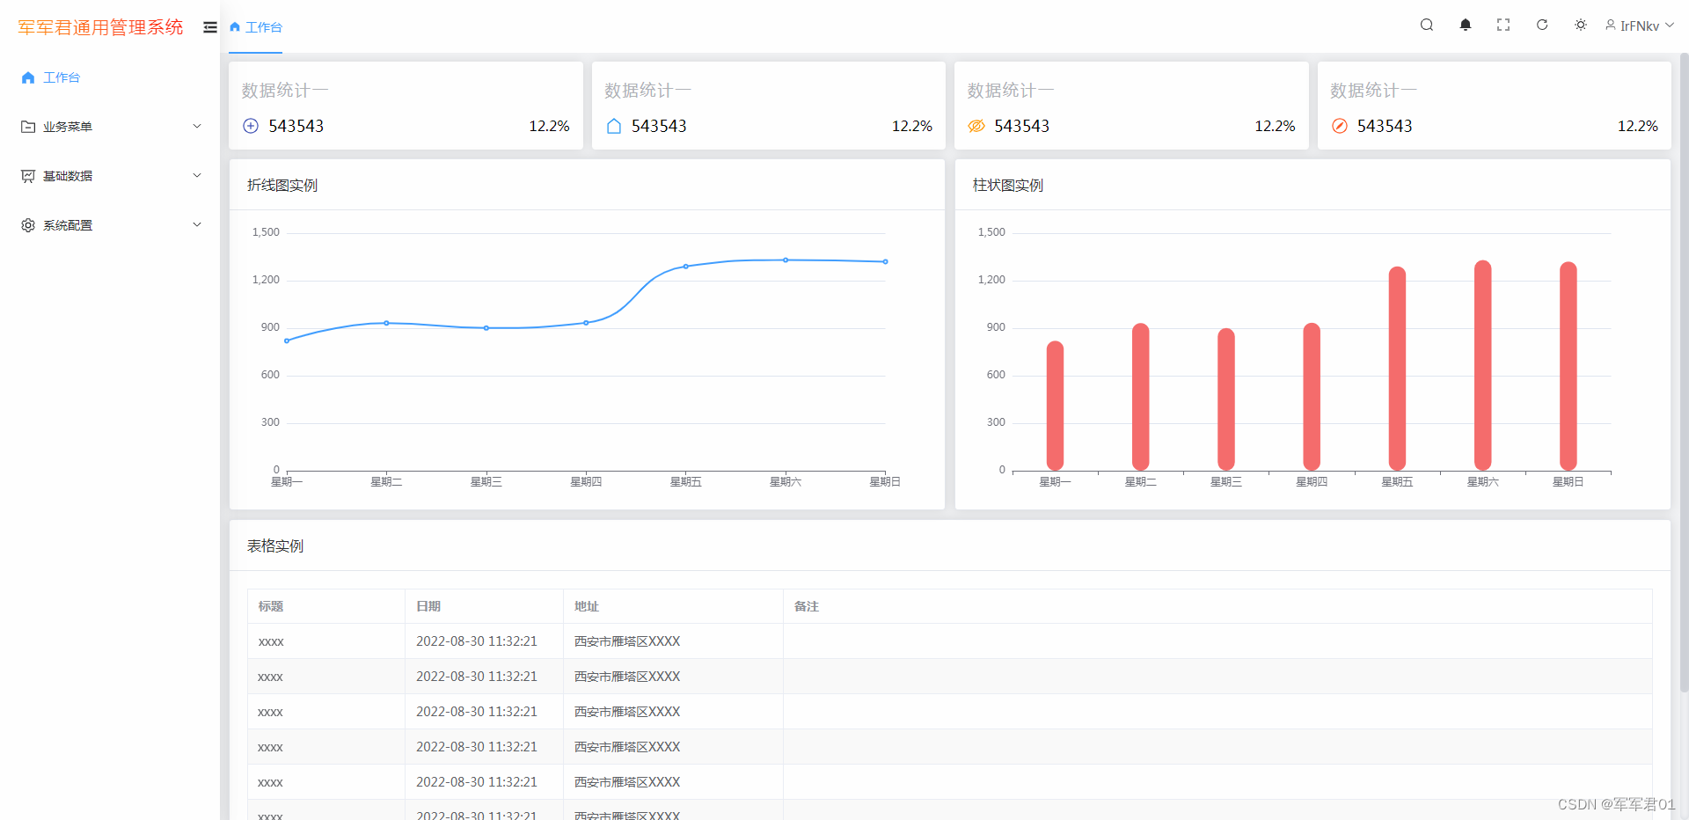Open the IrFNkv user dropdown
Viewport: 1689px width, 820px height.
(1640, 26)
